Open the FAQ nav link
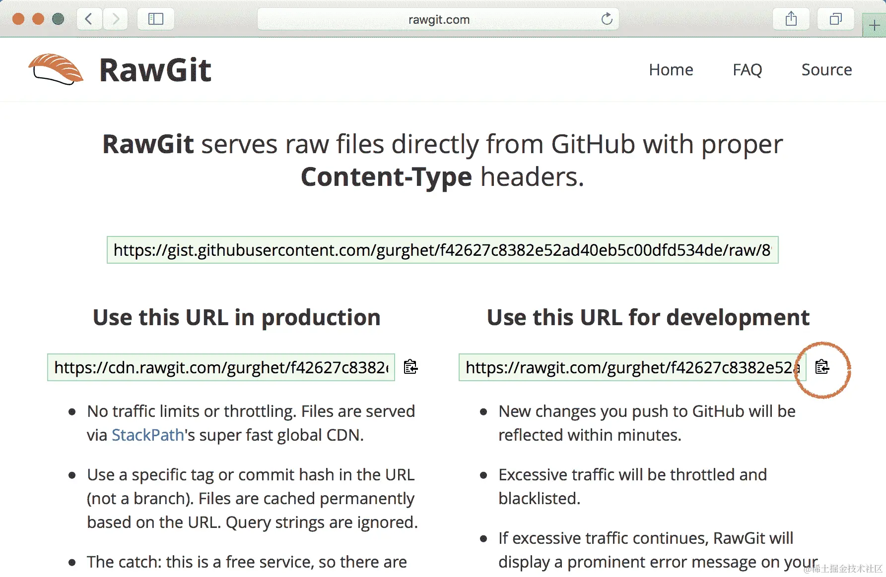Viewport: 886px width, 577px height. pos(748,70)
